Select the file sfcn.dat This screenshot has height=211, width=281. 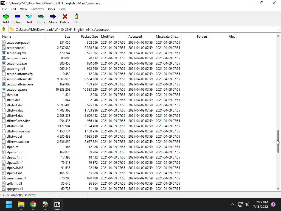coord(12,95)
